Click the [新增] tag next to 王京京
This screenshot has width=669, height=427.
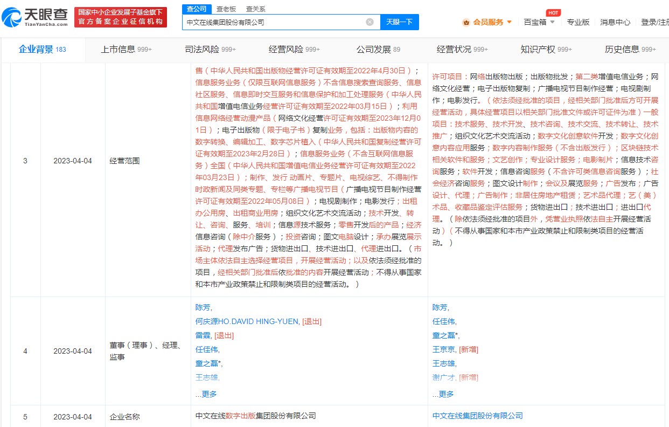point(469,350)
